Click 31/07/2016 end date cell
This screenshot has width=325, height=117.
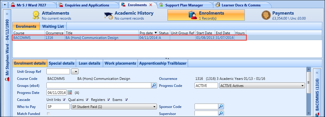[x=225, y=37]
